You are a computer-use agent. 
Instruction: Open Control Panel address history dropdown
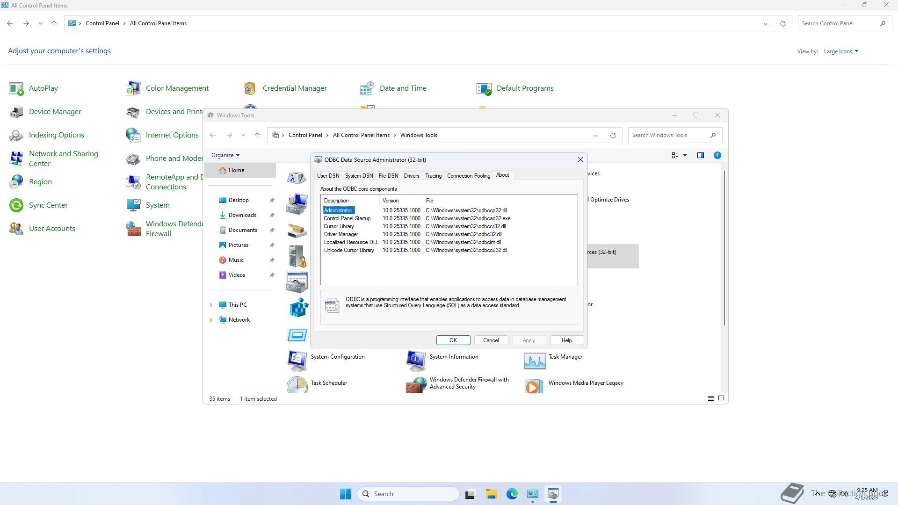coord(765,24)
